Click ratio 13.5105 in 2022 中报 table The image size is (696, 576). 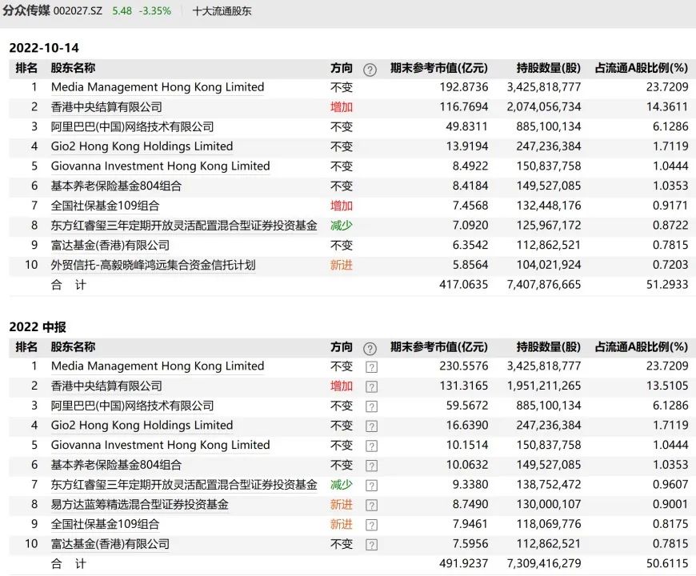tap(667, 386)
